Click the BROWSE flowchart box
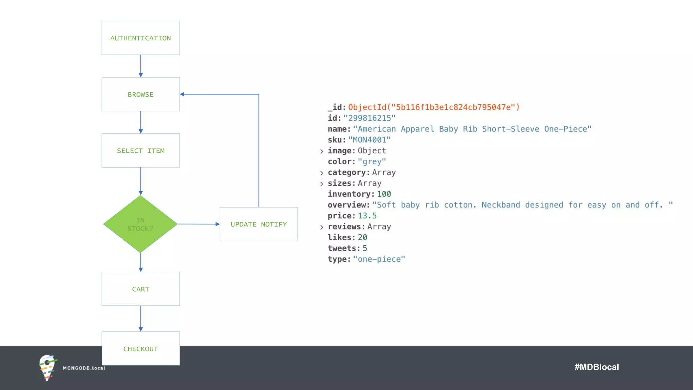 coord(140,94)
